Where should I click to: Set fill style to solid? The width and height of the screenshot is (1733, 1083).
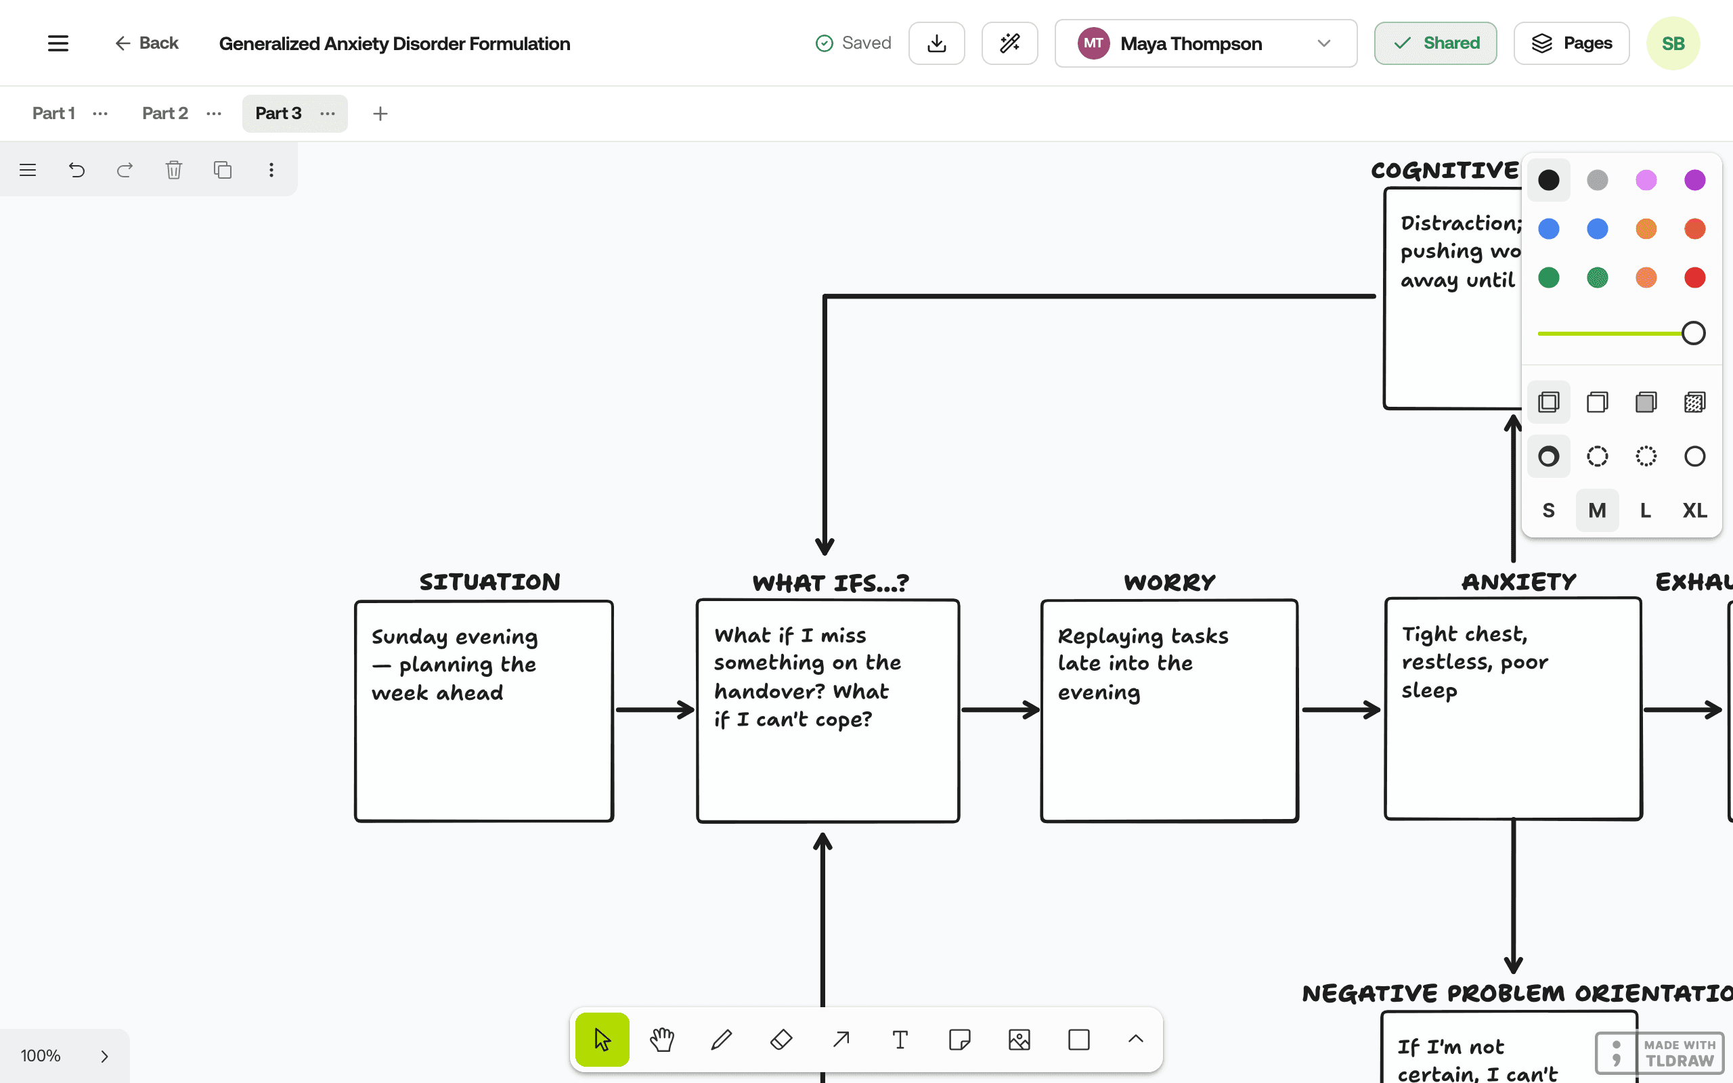coord(1646,402)
